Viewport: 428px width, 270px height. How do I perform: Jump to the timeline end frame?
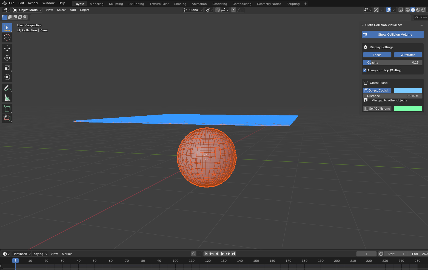pos(233,254)
